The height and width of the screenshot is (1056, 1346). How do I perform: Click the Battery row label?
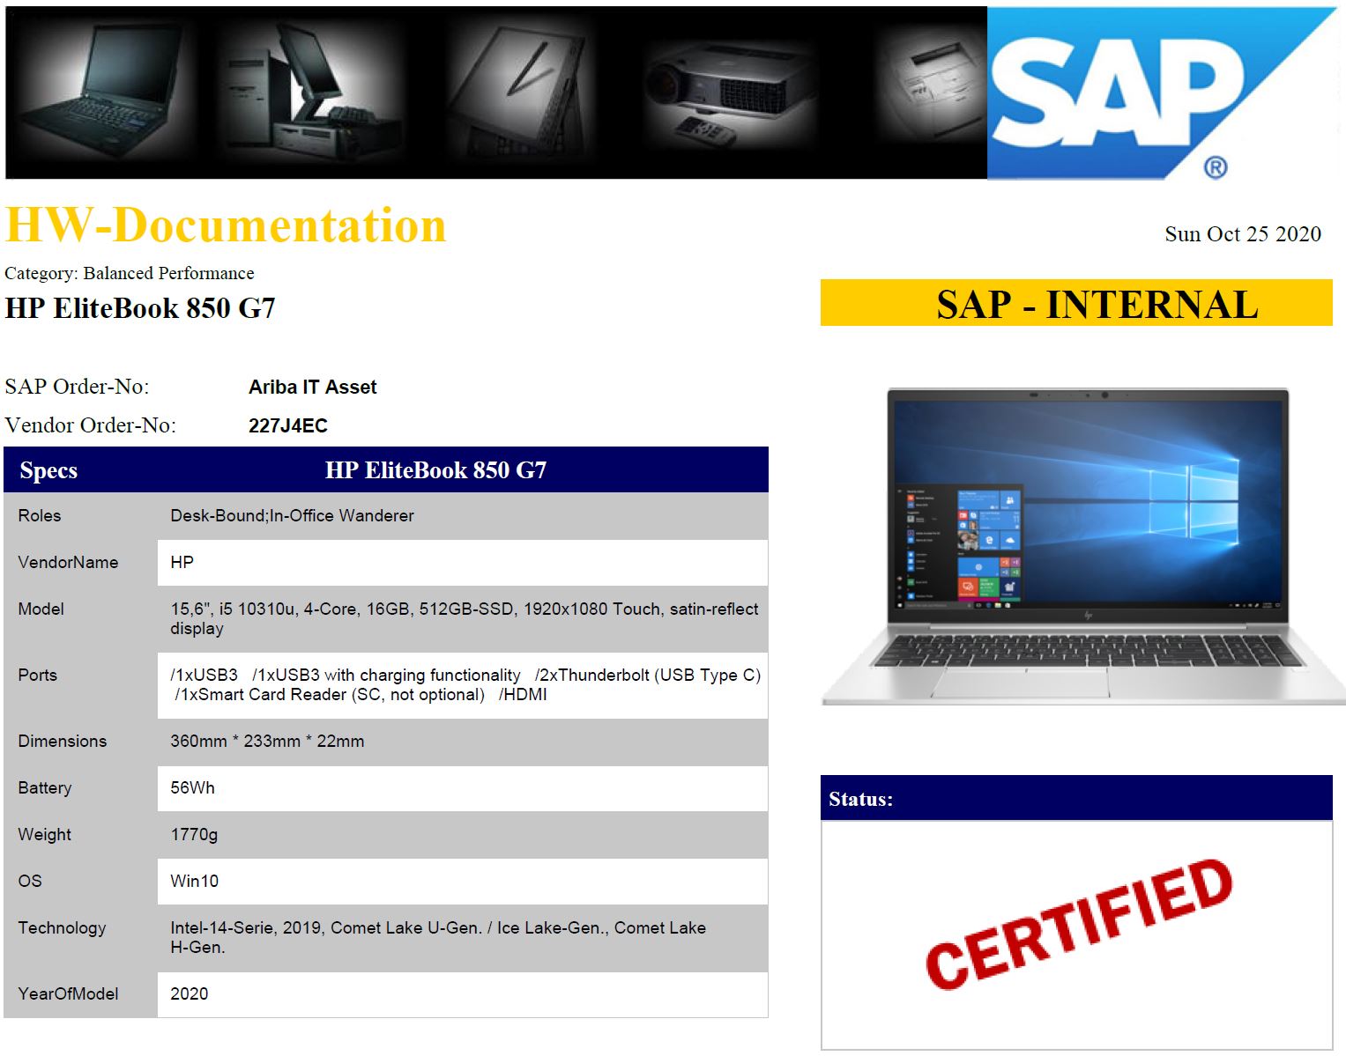pos(44,788)
